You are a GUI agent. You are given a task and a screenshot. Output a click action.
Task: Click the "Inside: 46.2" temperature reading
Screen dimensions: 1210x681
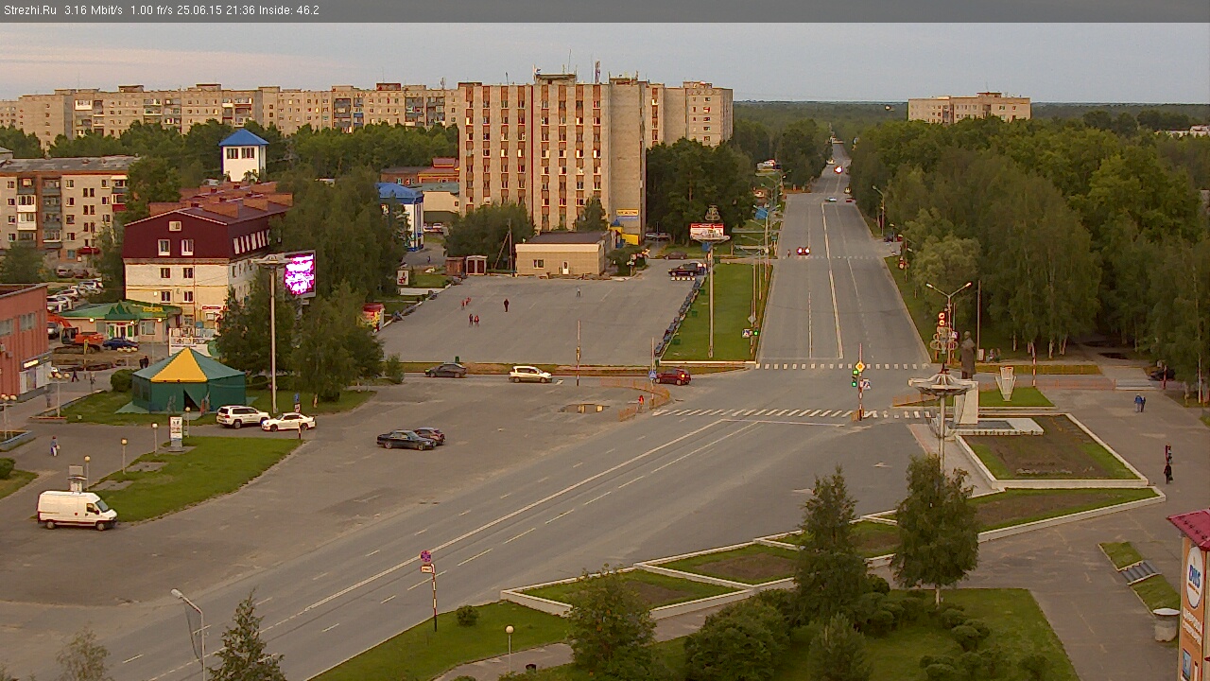(287, 10)
